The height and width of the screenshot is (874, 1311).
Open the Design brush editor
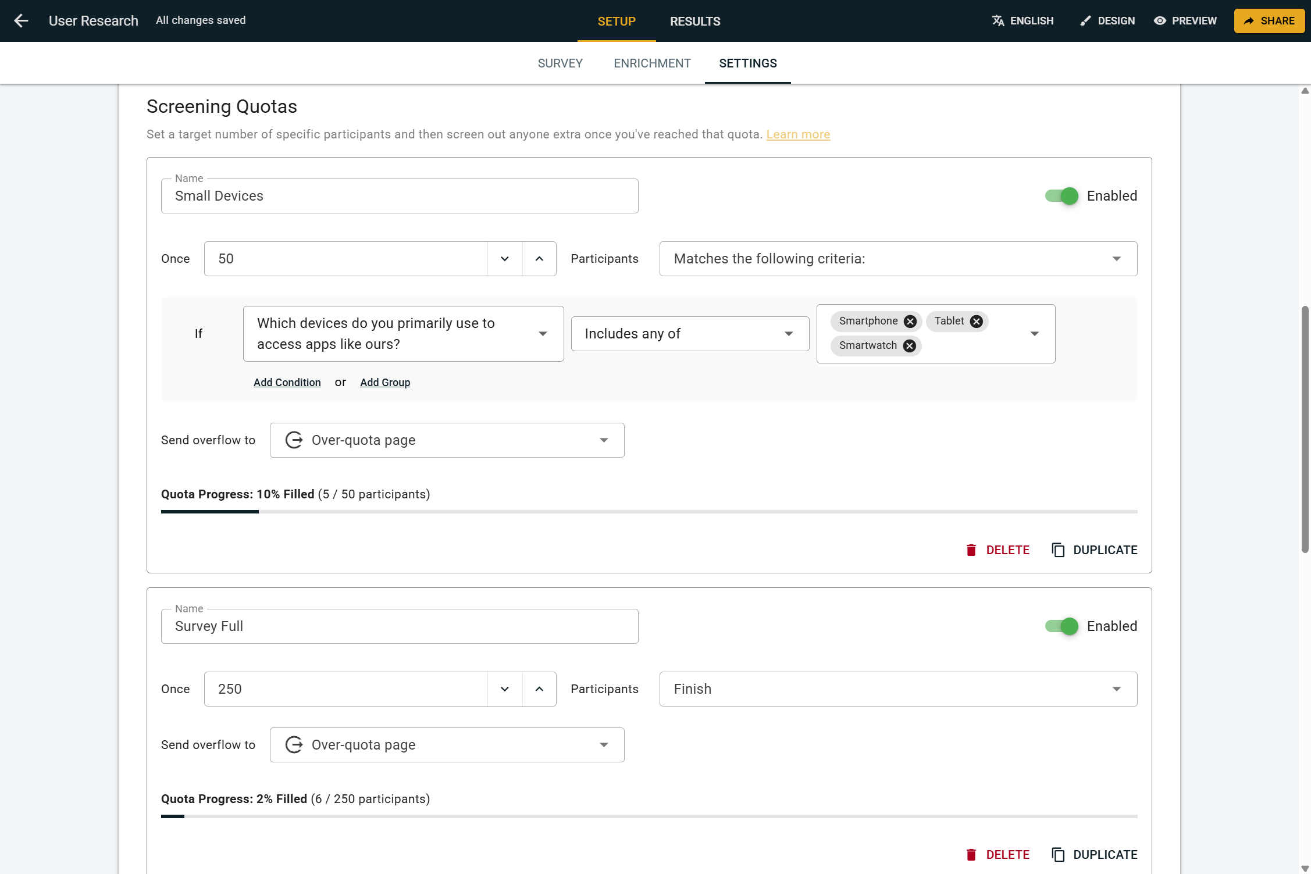(x=1107, y=21)
